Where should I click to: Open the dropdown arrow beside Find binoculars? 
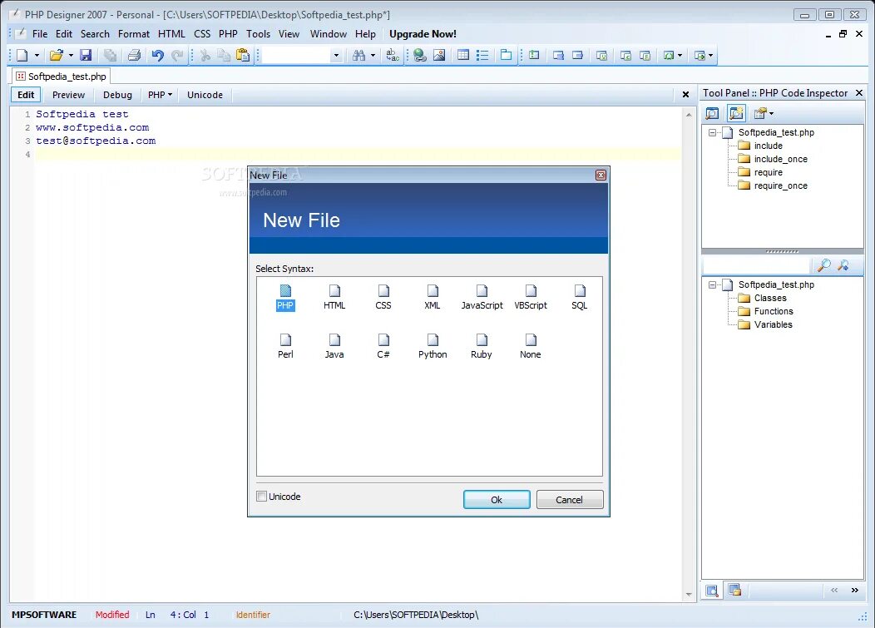(x=373, y=55)
